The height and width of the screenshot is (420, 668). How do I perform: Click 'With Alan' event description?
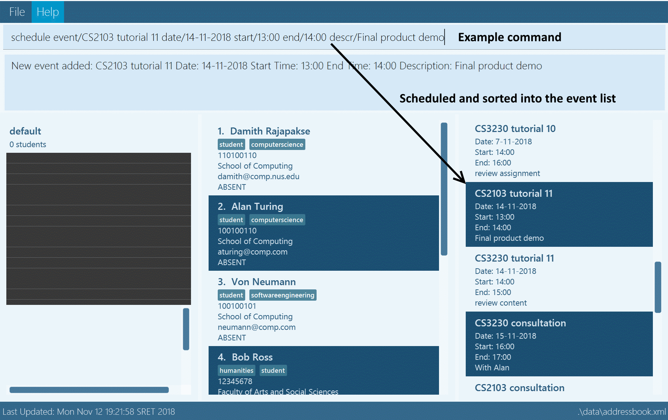point(492,368)
